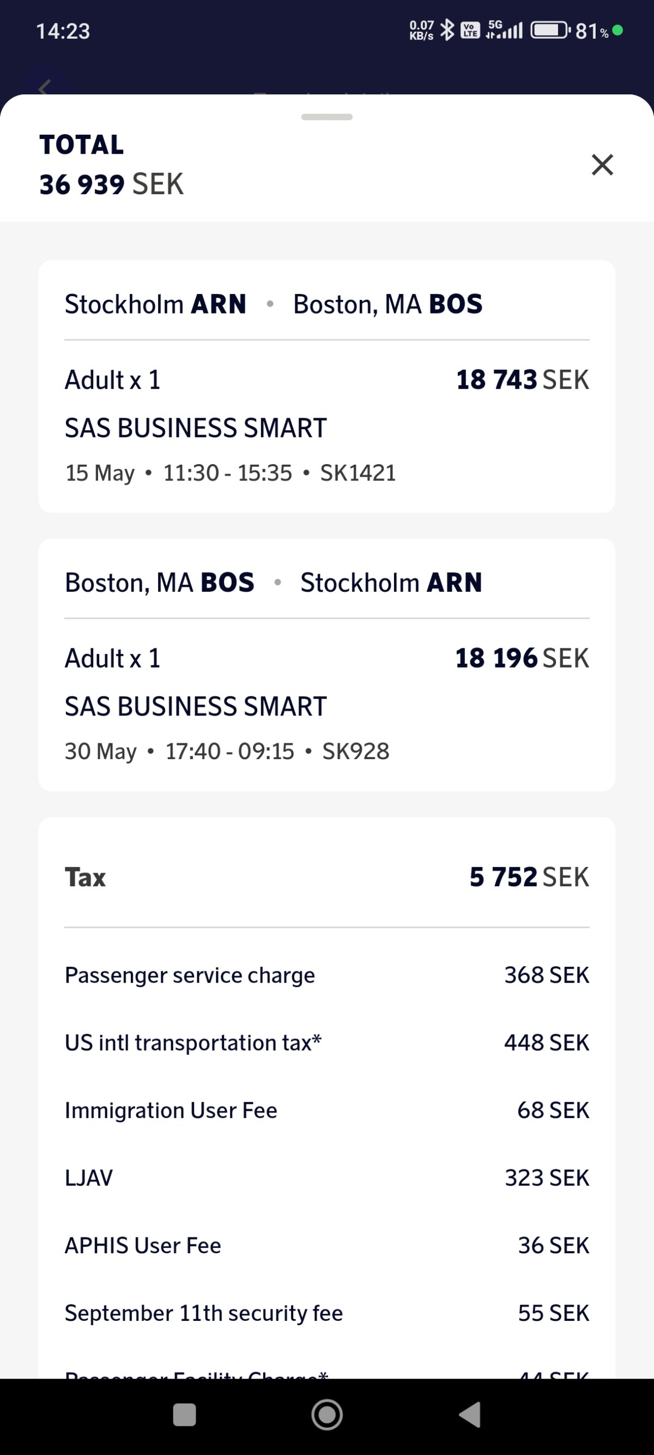654x1455 pixels.
Task: Tap the bottom sheet drag handle
Action: (x=326, y=117)
